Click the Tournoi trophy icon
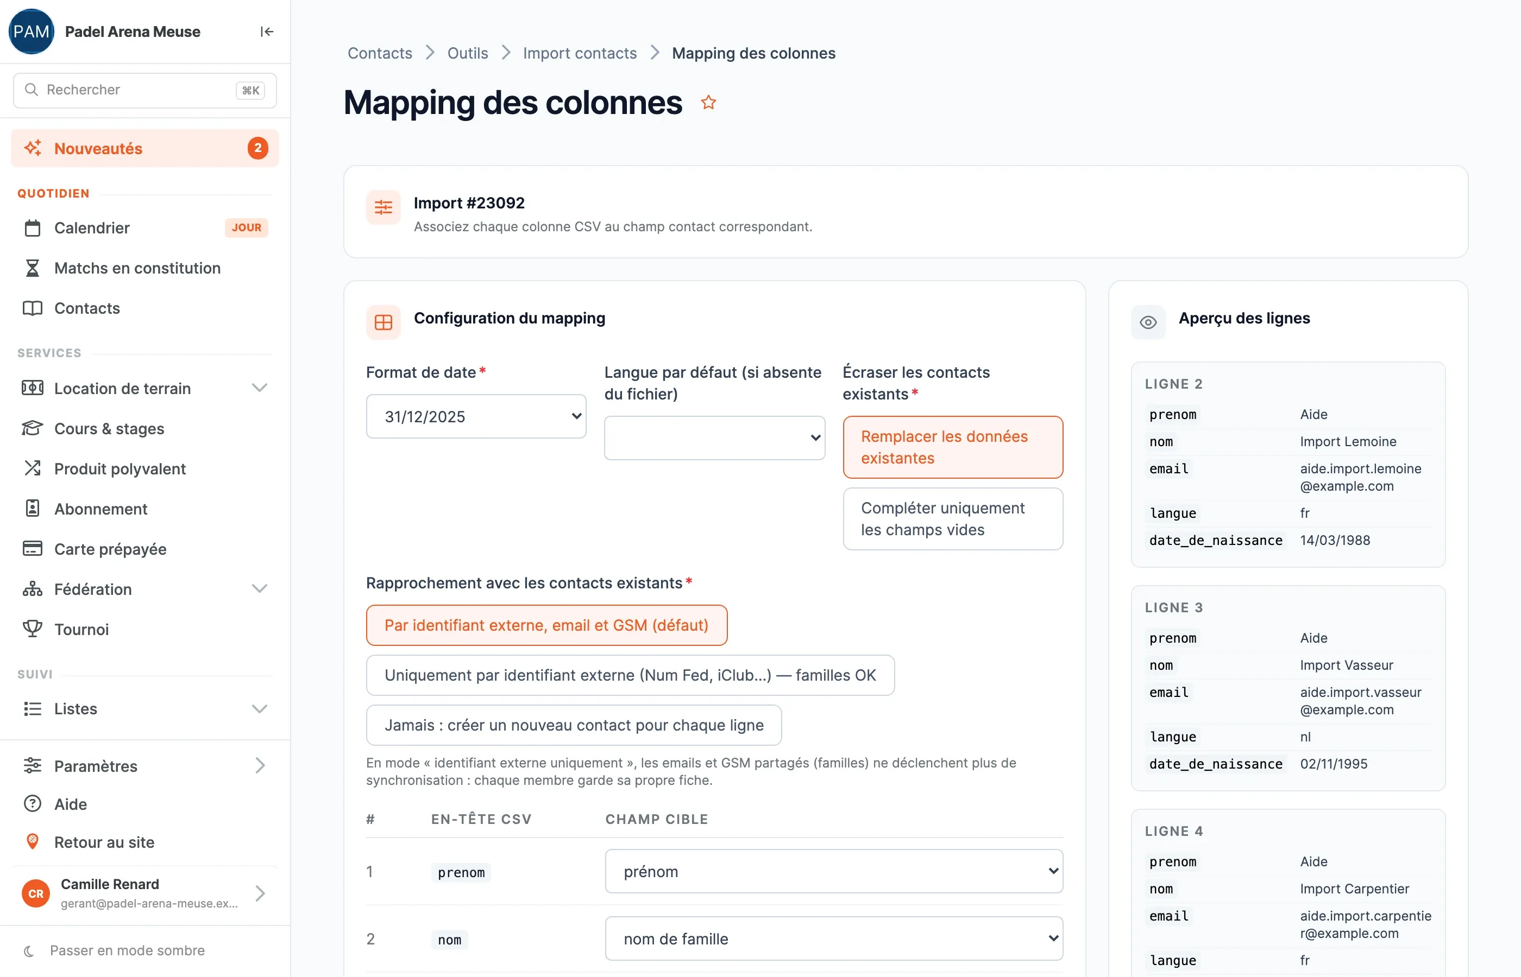 (x=33, y=629)
